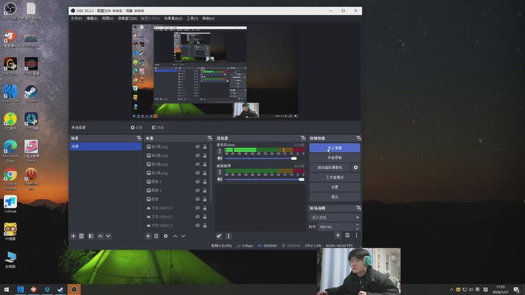Image resolution: width=525 pixels, height=295 pixels.
Task: Increase 时长 duration with up arrow
Action: click(x=357, y=225)
